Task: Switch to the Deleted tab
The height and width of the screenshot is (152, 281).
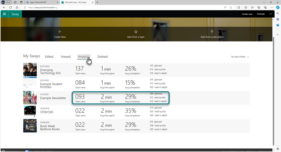Action: click(103, 56)
